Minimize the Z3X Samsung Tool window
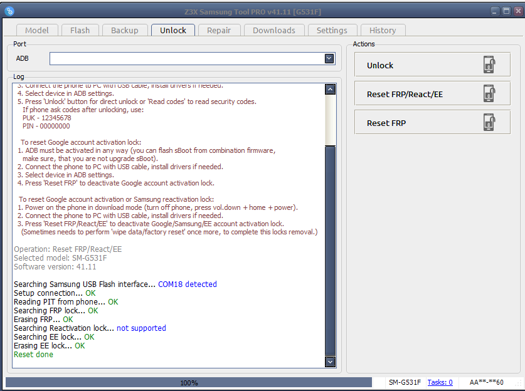 [x=495, y=11]
